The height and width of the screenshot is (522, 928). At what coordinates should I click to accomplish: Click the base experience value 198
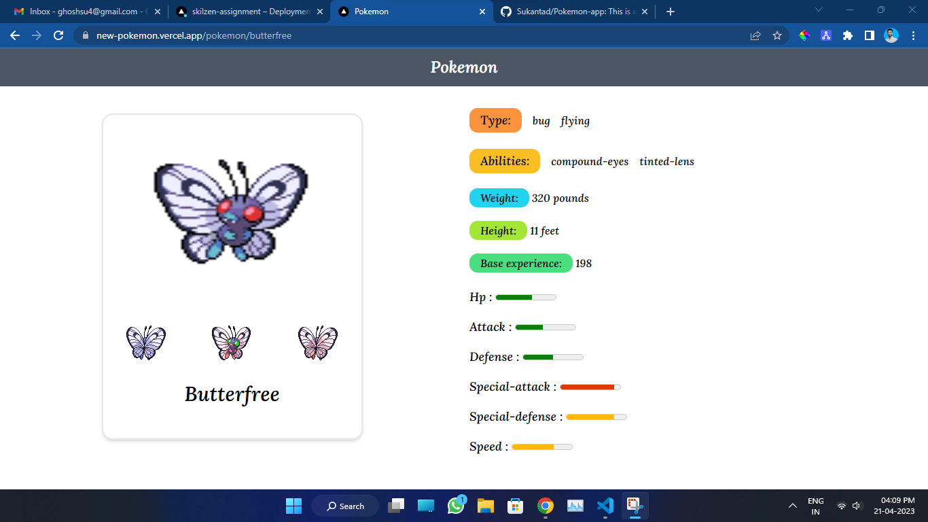click(x=584, y=264)
